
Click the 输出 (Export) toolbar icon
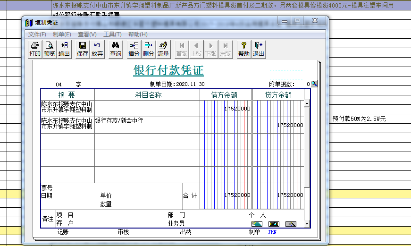click(x=64, y=49)
